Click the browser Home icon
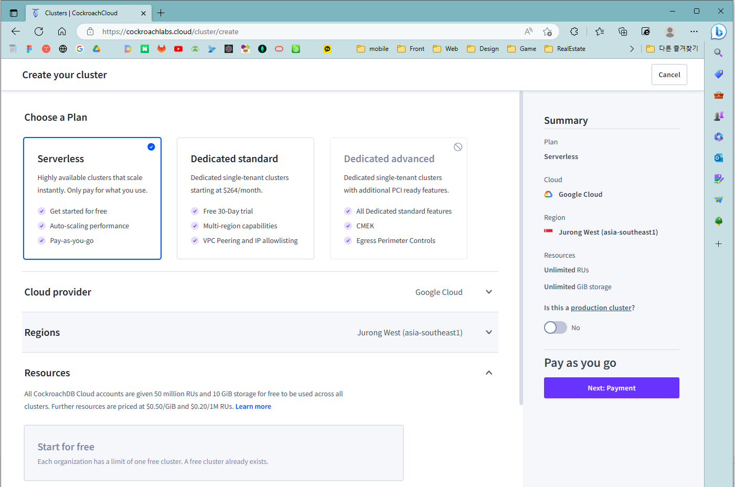 click(x=62, y=31)
